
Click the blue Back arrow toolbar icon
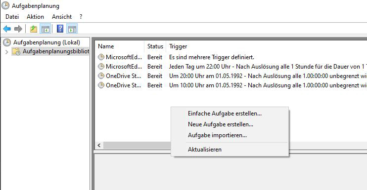[x=7, y=29]
